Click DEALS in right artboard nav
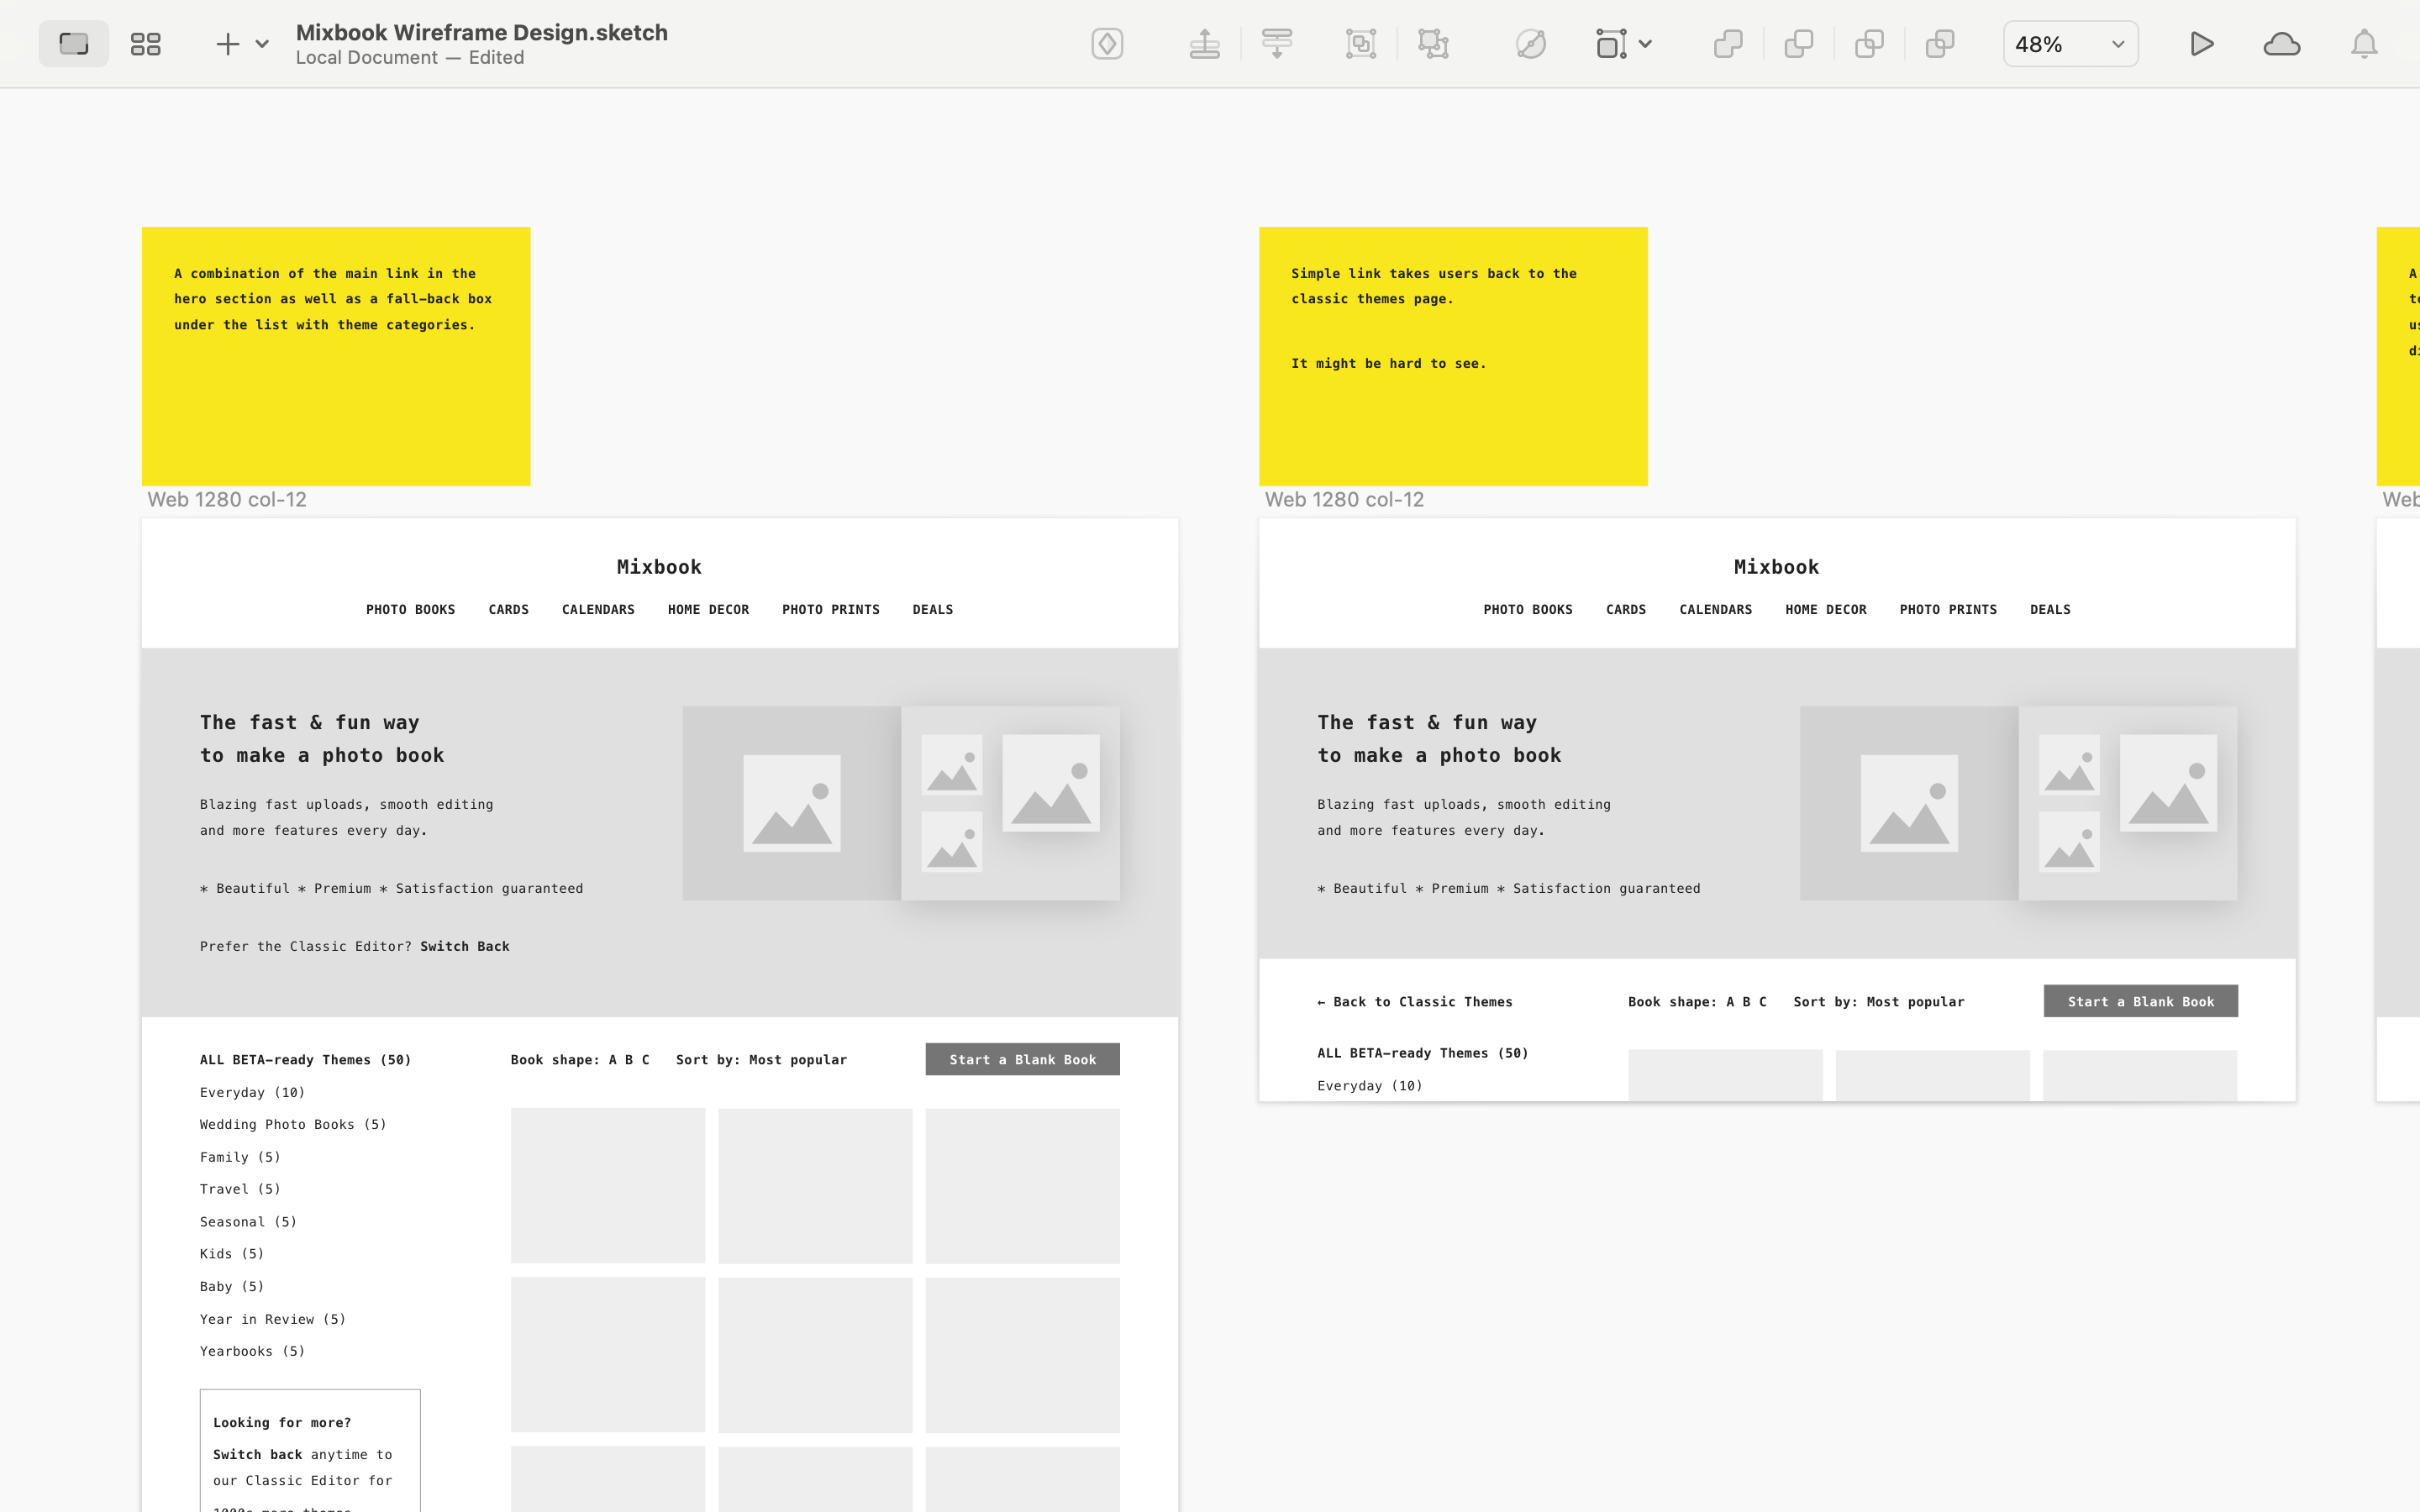 (2050, 609)
